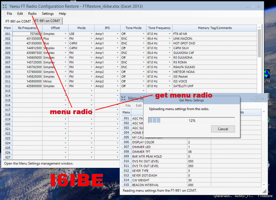Select the Rx Frequency cell 431350000

[27, 38]
